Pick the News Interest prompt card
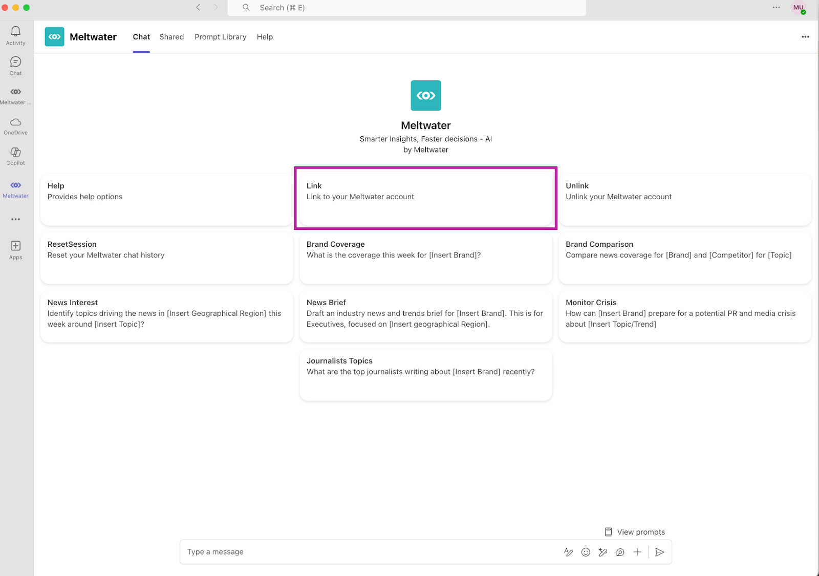Screen dimensions: 819x576 click(166, 316)
